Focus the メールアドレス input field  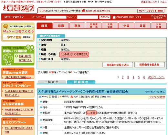(x=56, y=17)
